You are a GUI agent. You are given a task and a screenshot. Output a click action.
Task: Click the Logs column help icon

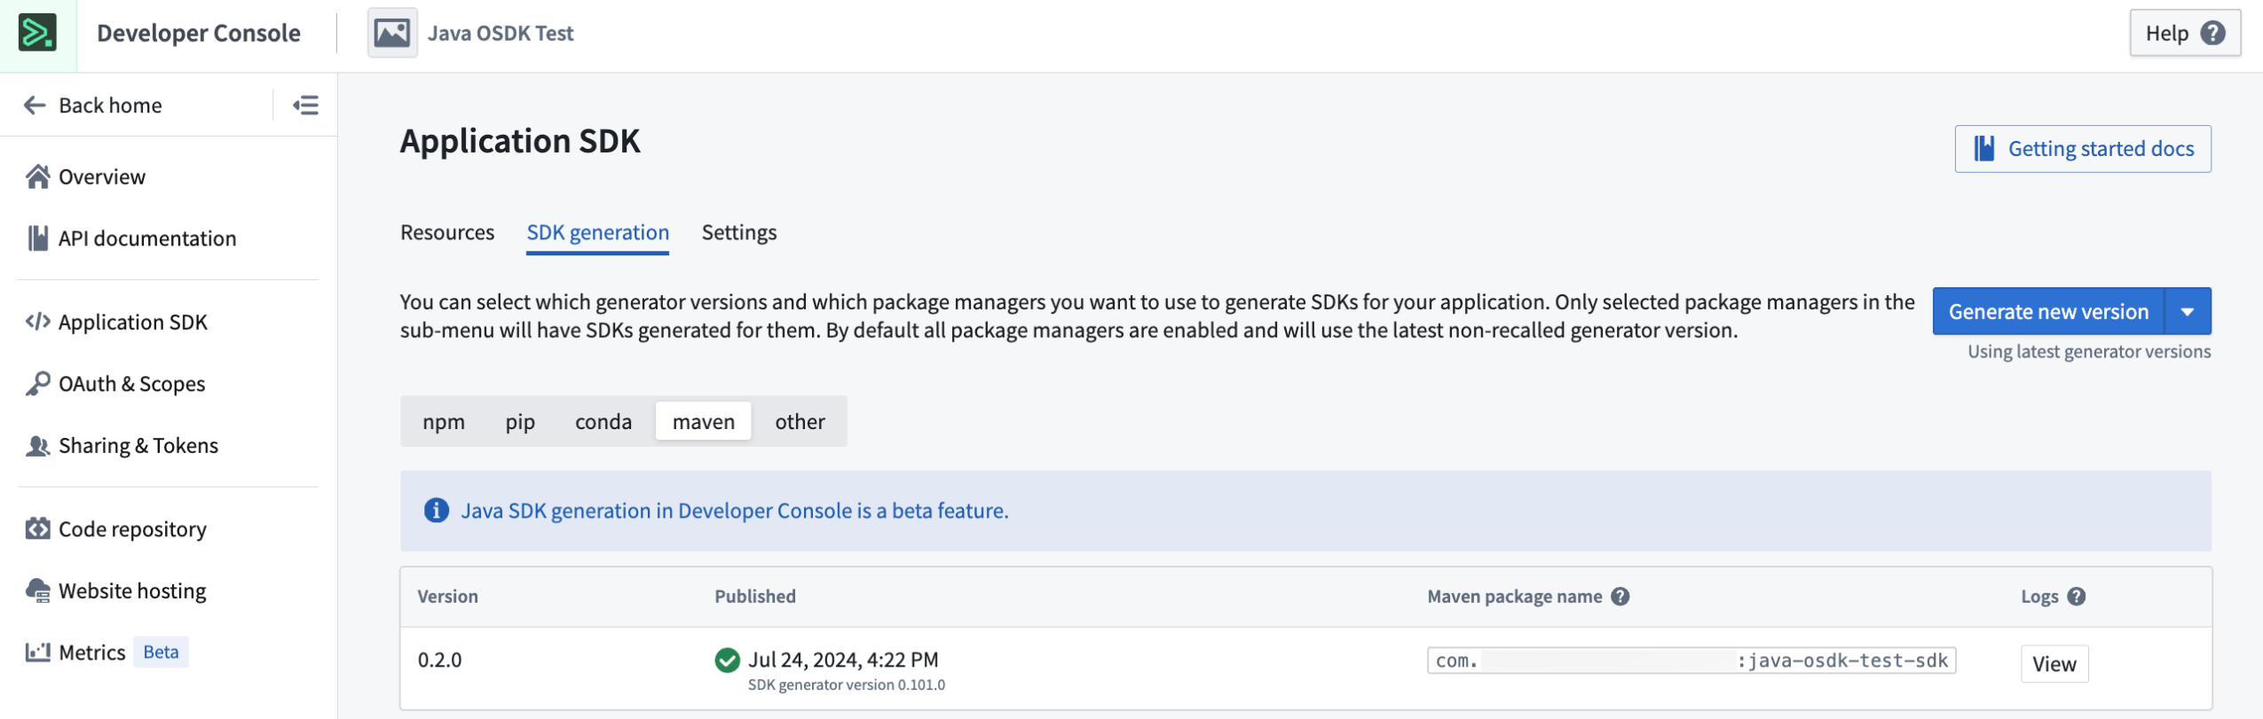point(2076,597)
